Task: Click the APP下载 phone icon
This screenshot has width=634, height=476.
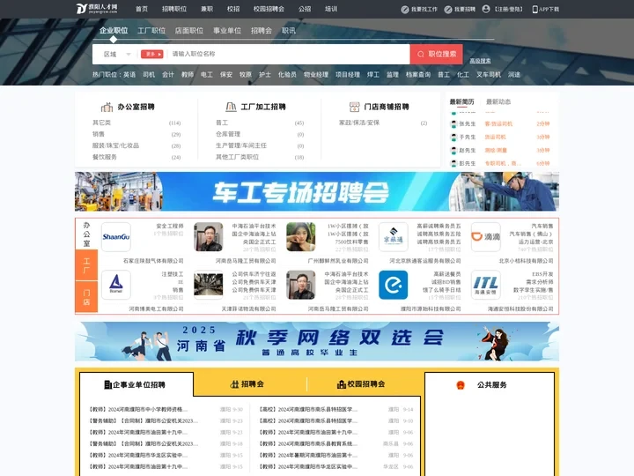Action: (x=534, y=10)
